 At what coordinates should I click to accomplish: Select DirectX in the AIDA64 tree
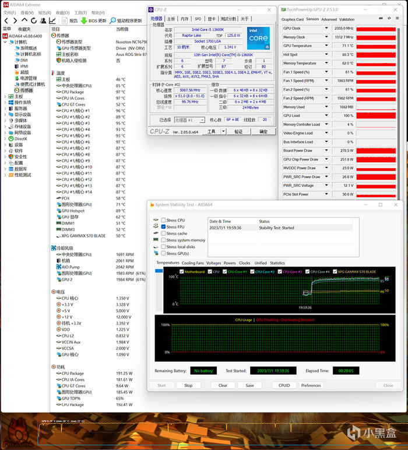(20, 138)
